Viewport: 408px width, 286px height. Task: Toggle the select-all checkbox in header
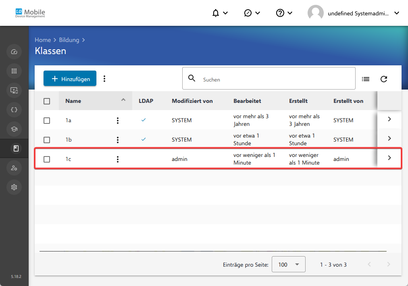(47, 101)
